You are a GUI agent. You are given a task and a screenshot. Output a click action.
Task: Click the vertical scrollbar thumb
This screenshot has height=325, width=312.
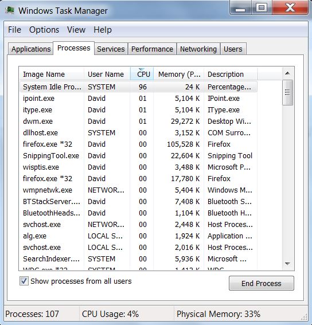(287, 92)
